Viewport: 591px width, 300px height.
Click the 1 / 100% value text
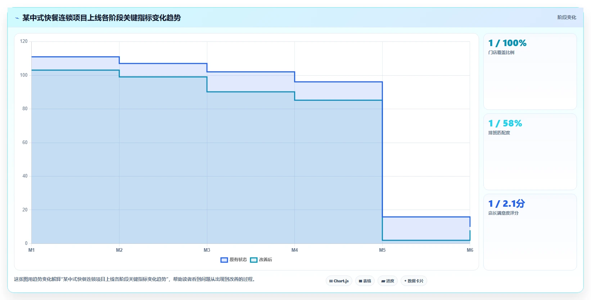pyautogui.click(x=507, y=43)
